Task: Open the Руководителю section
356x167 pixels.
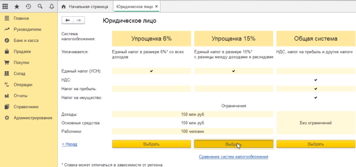Action: click(x=27, y=29)
